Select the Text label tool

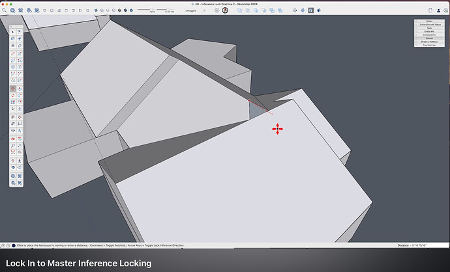[20, 124]
